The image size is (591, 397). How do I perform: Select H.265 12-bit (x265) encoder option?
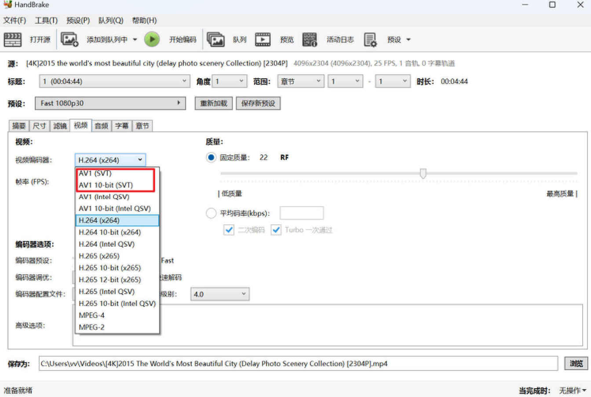(x=117, y=280)
